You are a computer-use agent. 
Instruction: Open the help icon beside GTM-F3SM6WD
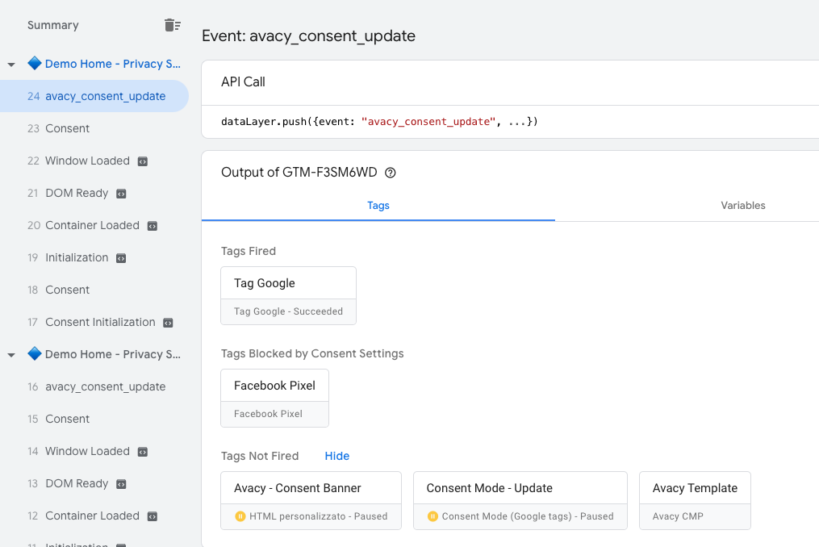pos(391,173)
